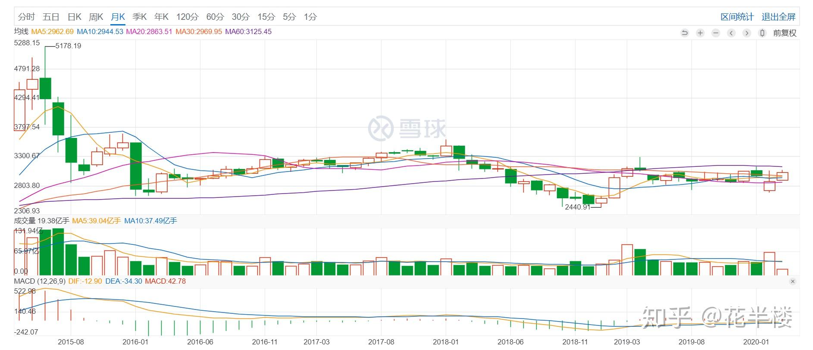The image size is (813, 350).
Task: Click the 2020-01 date axis label
Action: (756, 342)
